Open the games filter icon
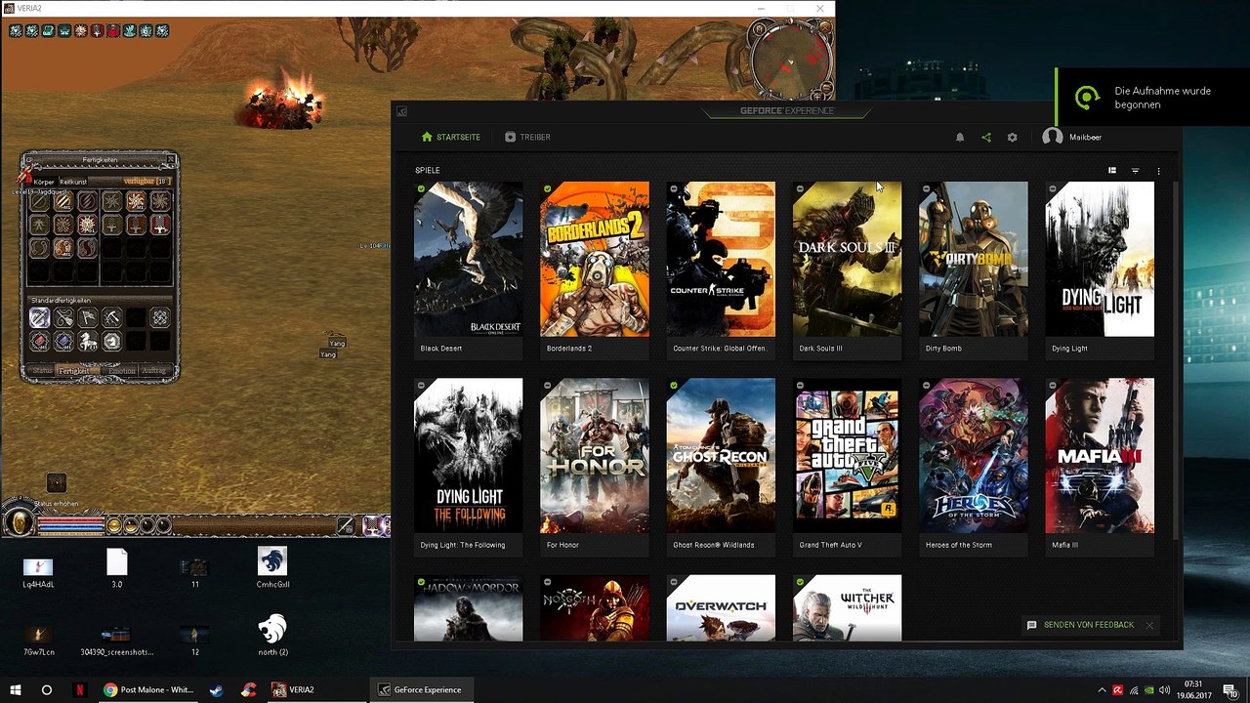1250x703 pixels. pyautogui.click(x=1135, y=171)
